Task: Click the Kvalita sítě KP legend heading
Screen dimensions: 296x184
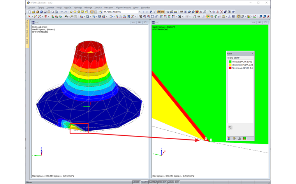Action: 234,58
